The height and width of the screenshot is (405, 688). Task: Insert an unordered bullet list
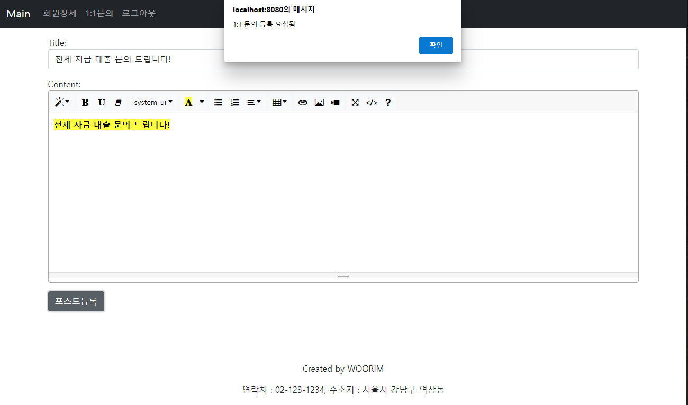click(218, 103)
